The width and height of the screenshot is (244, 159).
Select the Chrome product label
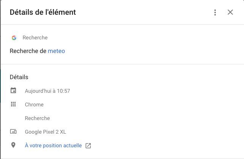click(34, 104)
